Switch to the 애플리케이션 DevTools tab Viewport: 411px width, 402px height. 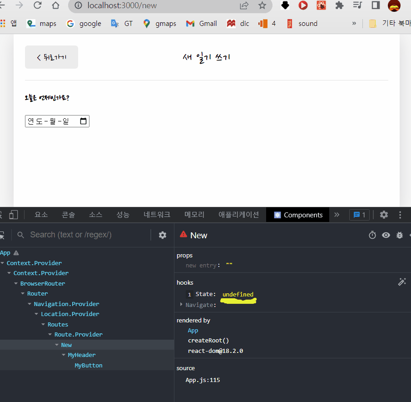click(238, 215)
